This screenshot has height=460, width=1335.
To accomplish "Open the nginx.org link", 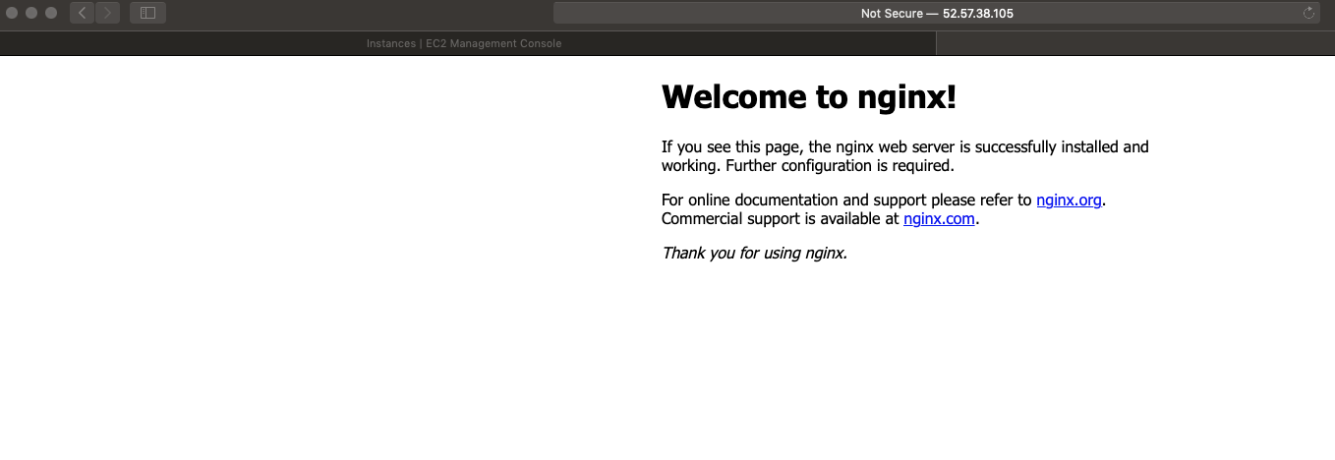I will tap(1069, 201).
